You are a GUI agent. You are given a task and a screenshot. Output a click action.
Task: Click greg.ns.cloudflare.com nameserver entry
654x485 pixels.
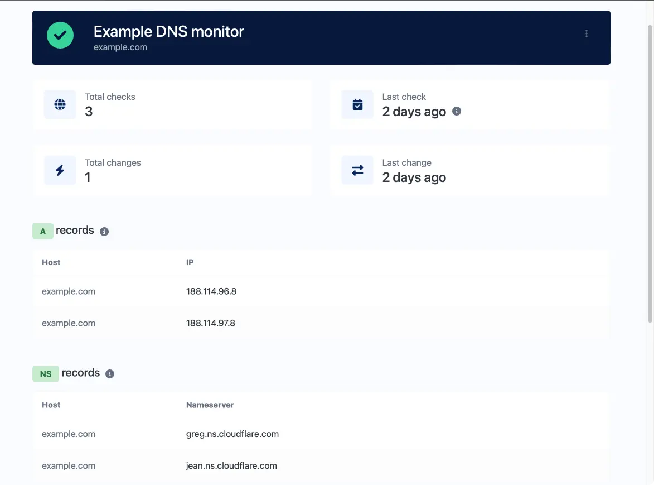[x=232, y=434]
